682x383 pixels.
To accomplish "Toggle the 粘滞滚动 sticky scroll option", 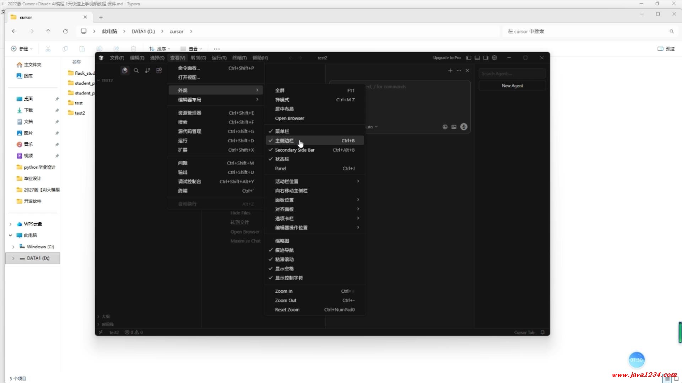I will point(284,260).
